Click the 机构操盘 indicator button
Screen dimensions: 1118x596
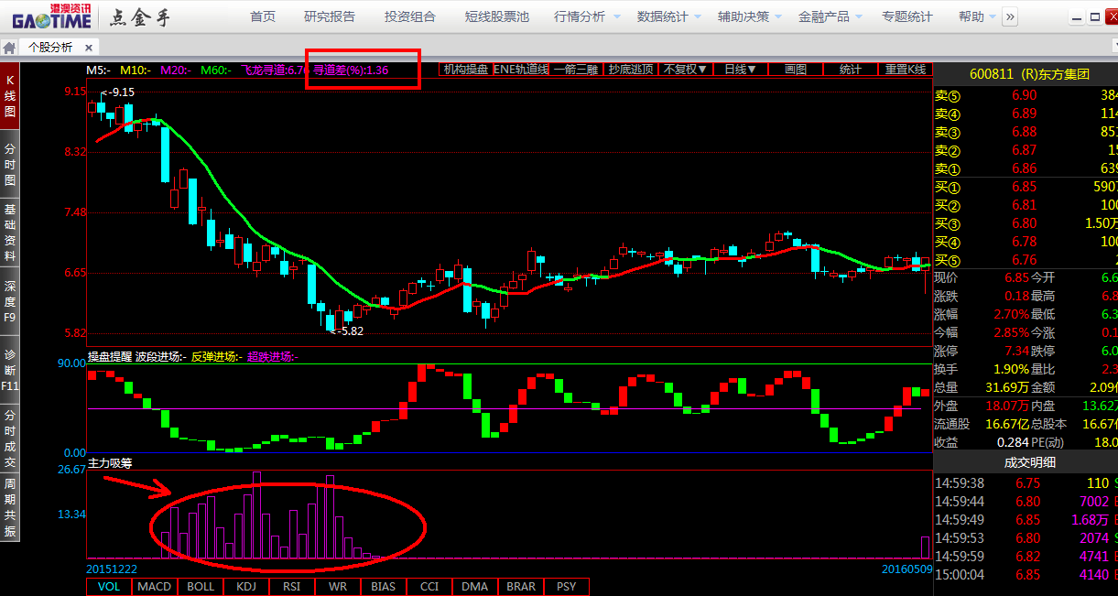[x=465, y=70]
